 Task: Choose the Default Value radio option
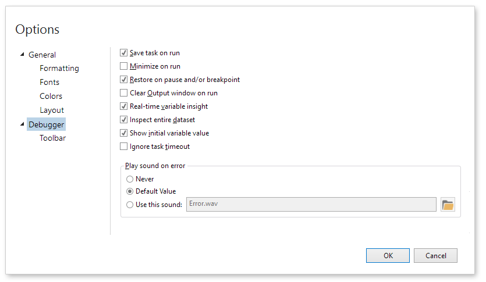click(x=130, y=191)
